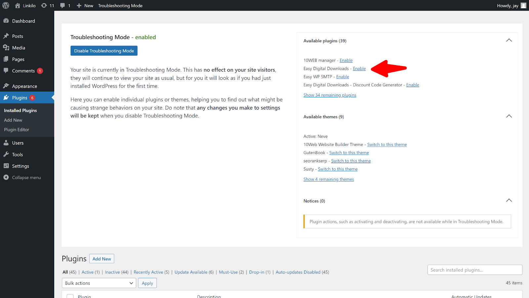The width and height of the screenshot is (529, 298).
Task: Open Linkilo site name in admin bar
Action: 29,6
